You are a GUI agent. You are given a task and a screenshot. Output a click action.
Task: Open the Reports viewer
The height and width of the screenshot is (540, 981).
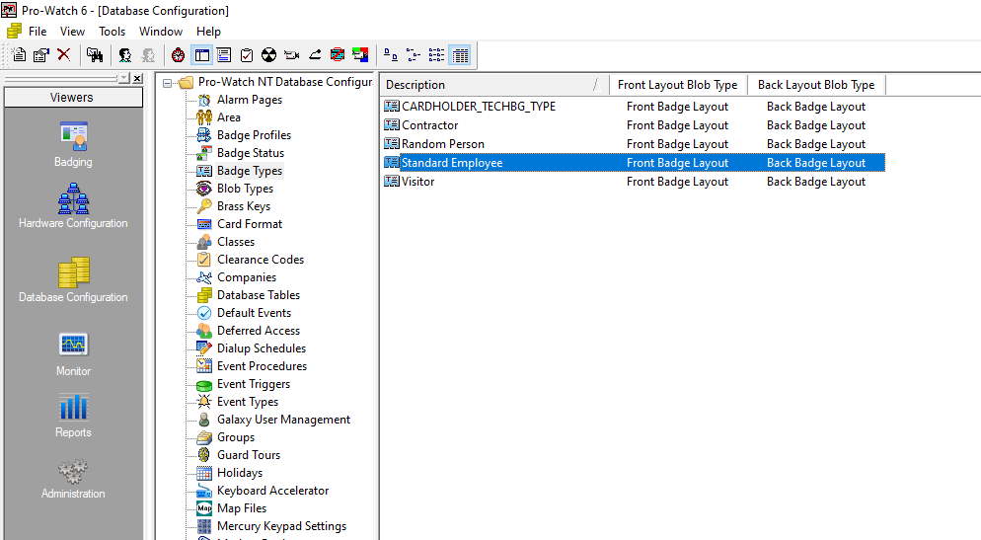73,415
